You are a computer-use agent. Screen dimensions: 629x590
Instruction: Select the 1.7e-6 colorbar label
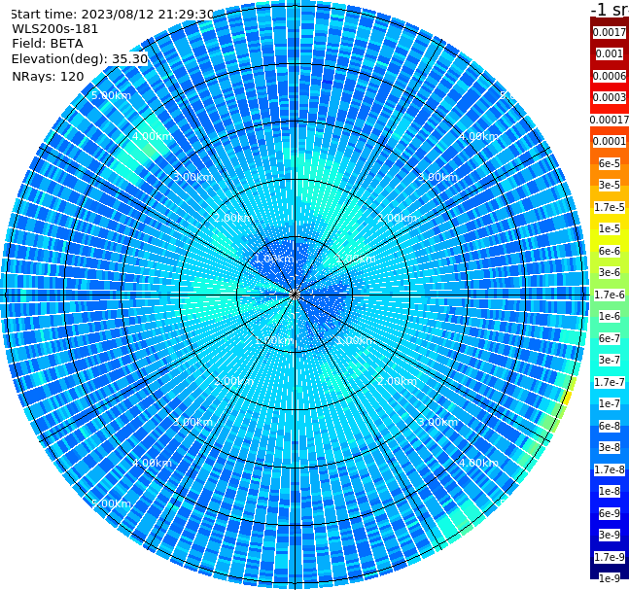610,295
